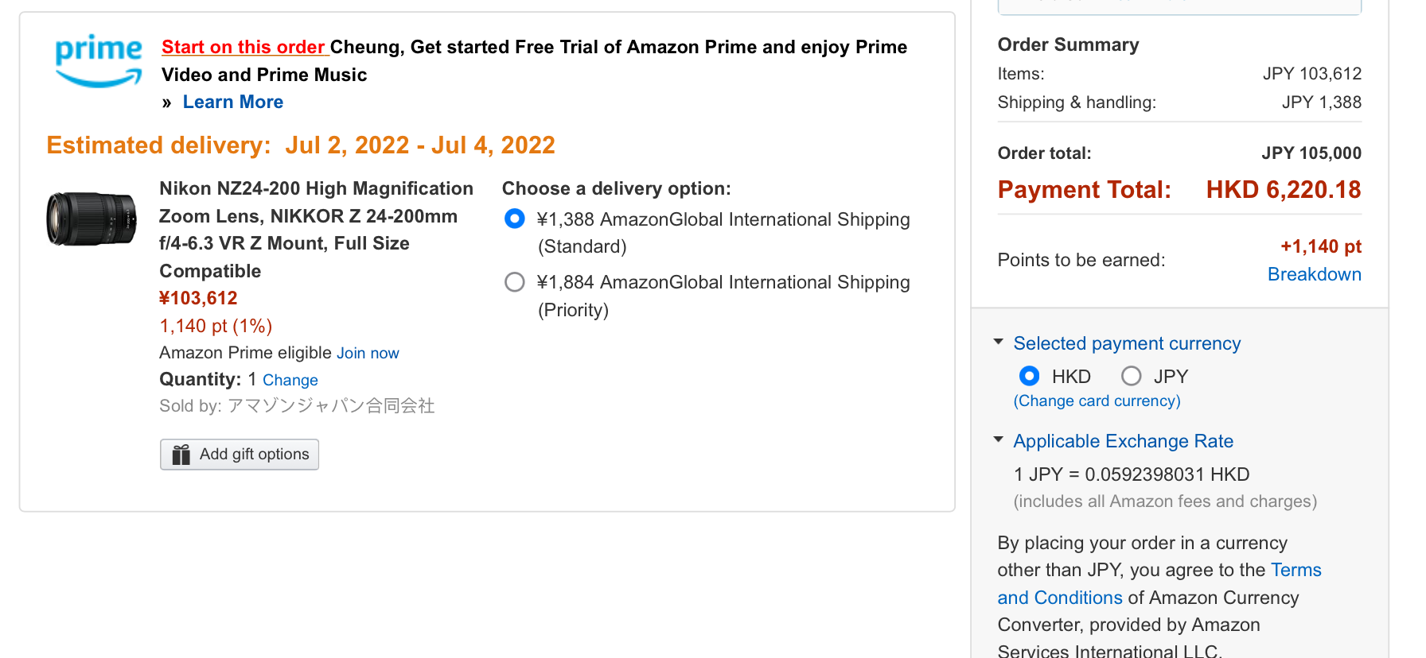
Task: Select Standard AmazonGlobal shipping for ¥1,388
Action: click(515, 219)
